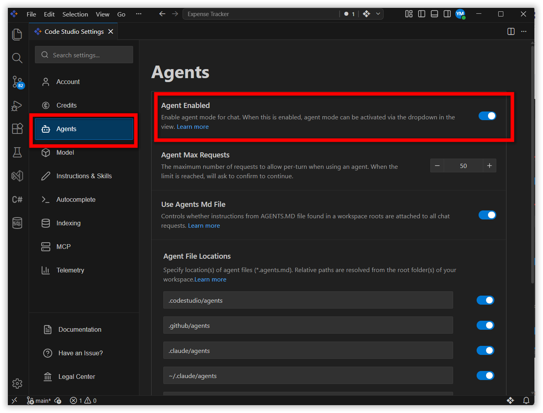Expand the title bar chat dropdown chevron

click(x=378, y=14)
